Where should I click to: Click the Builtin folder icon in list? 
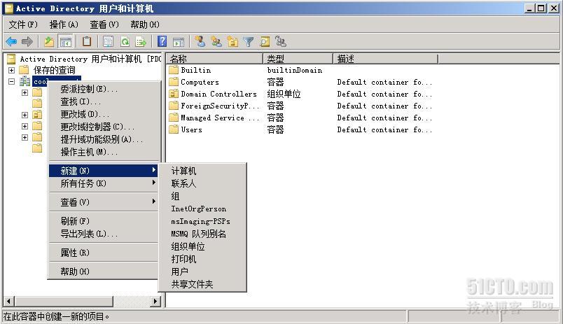pyautogui.click(x=174, y=70)
